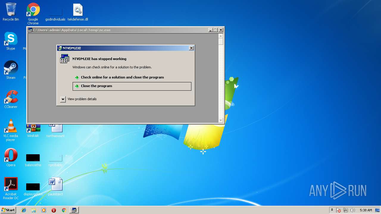Select the godindividuals desktop file
Screen dimensions: 381x214
pyautogui.click(x=55, y=14)
